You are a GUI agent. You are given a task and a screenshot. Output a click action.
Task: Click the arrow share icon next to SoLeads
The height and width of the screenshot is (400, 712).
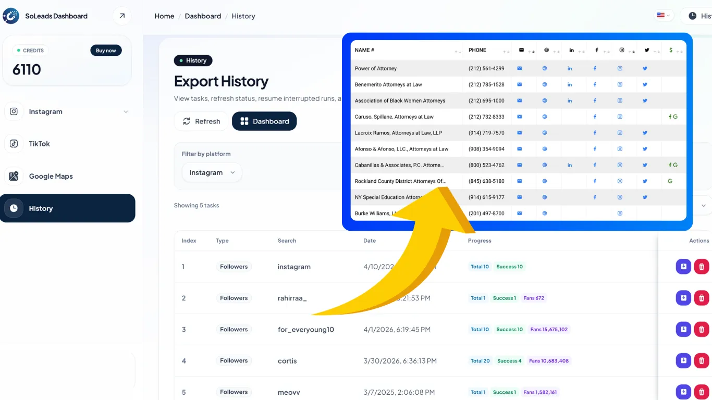pos(121,16)
